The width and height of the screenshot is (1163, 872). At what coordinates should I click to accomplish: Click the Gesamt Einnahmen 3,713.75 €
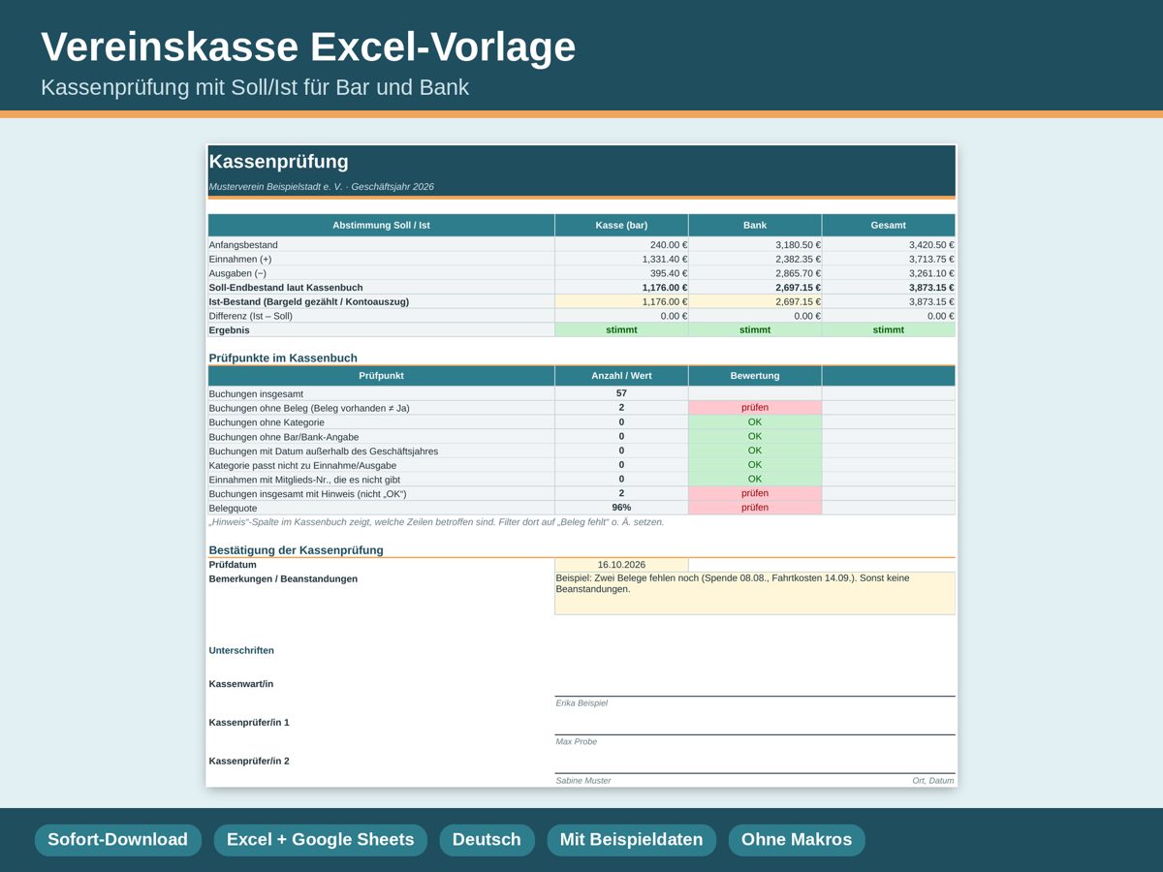[931, 260]
